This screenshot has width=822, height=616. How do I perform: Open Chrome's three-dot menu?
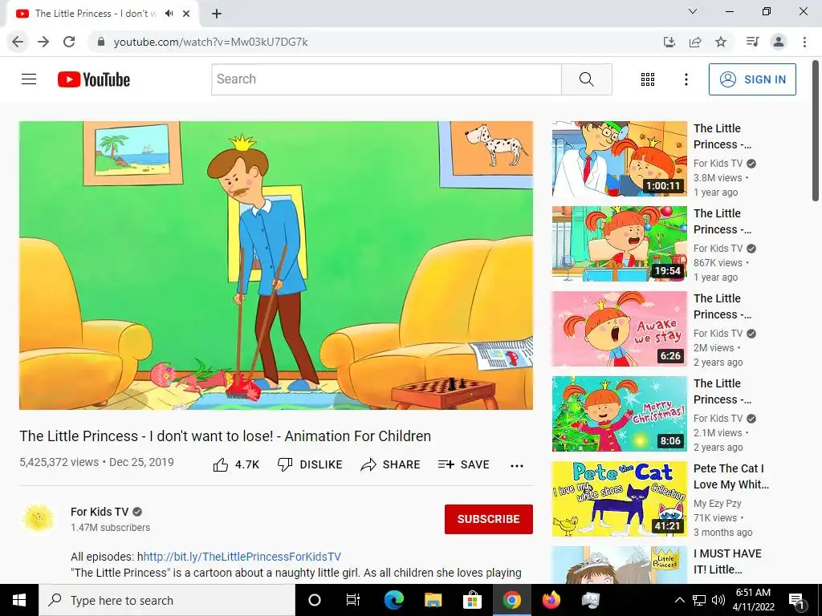point(804,42)
